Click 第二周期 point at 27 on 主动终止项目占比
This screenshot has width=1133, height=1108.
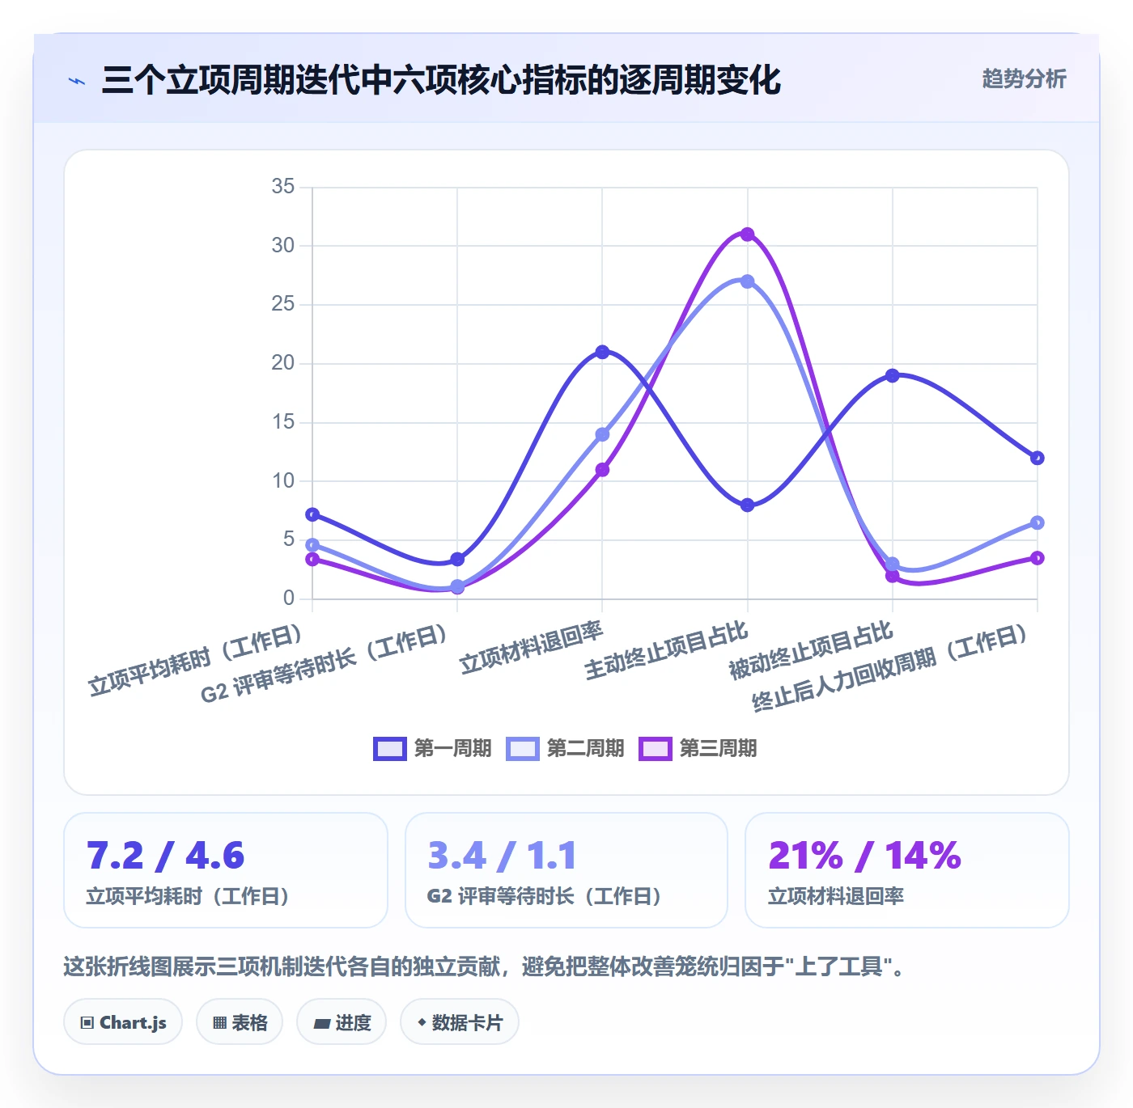pos(748,281)
